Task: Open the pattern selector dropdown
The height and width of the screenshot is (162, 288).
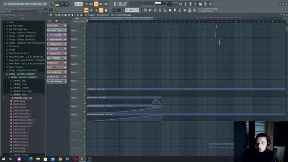Action: coord(132,10)
